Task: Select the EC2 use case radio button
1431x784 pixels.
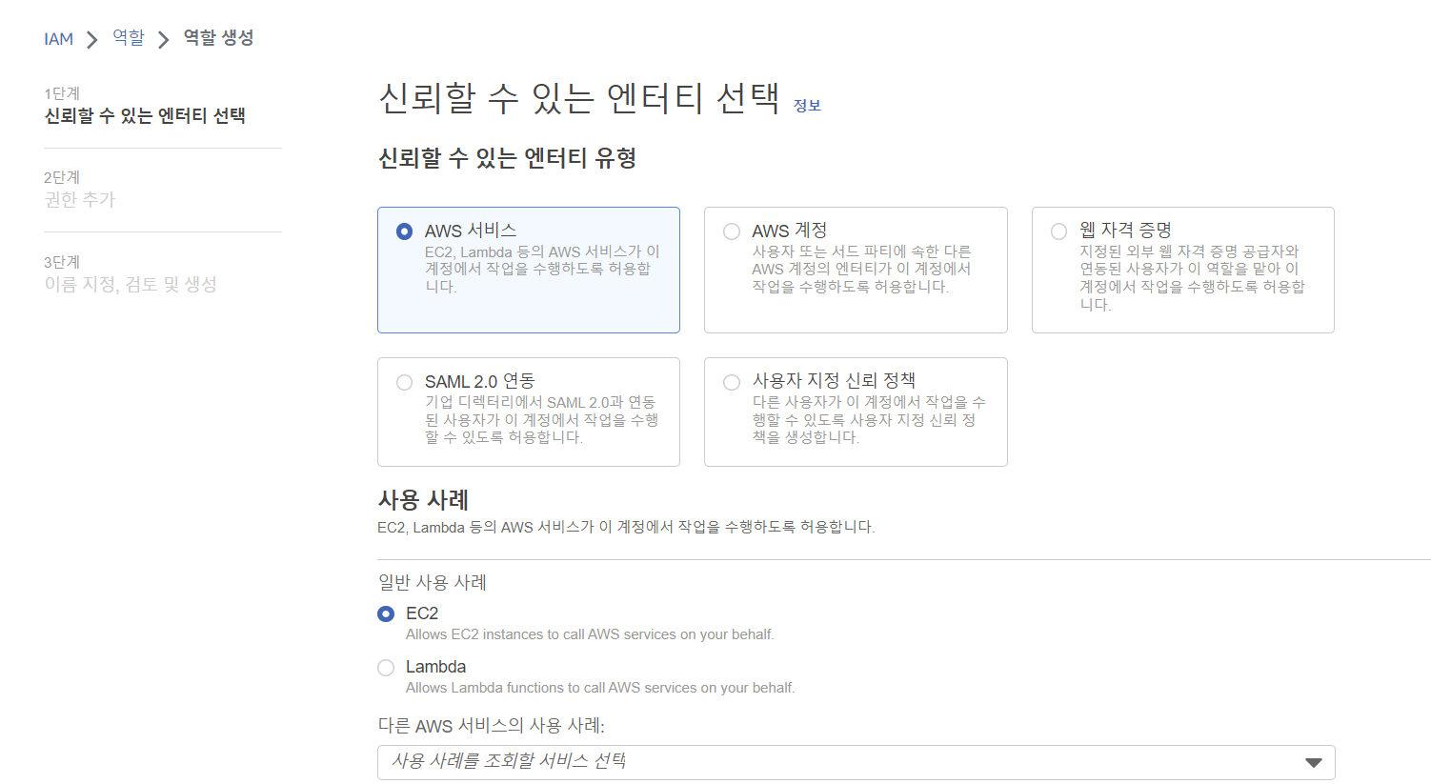Action: (x=386, y=613)
